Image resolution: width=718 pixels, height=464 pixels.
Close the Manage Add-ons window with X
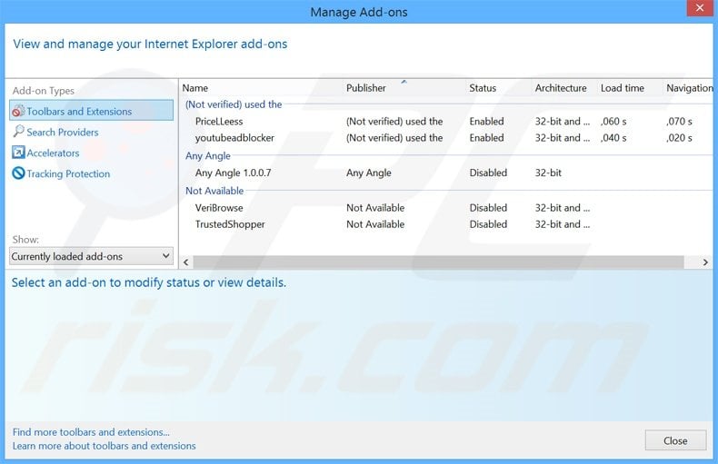click(700, 8)
